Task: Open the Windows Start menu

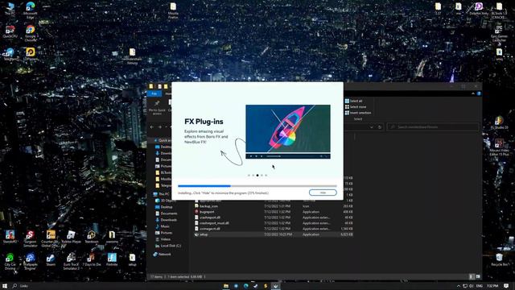Action: pyautogui.click(x=5, y=286)
